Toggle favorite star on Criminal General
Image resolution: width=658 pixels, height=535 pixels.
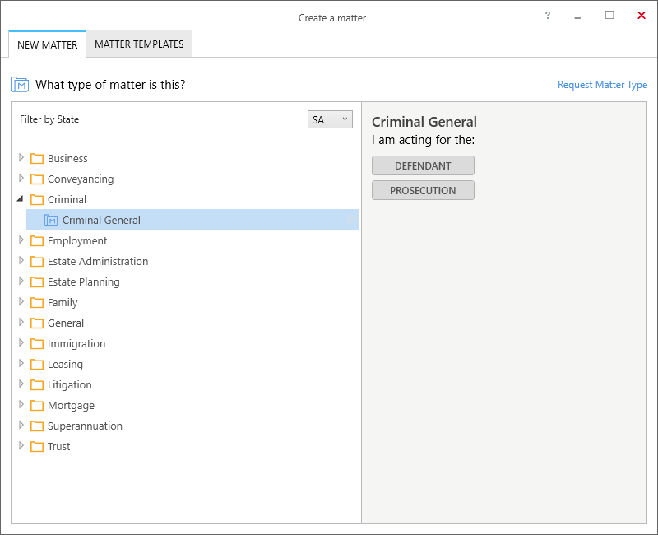click(x=352, y=220)
